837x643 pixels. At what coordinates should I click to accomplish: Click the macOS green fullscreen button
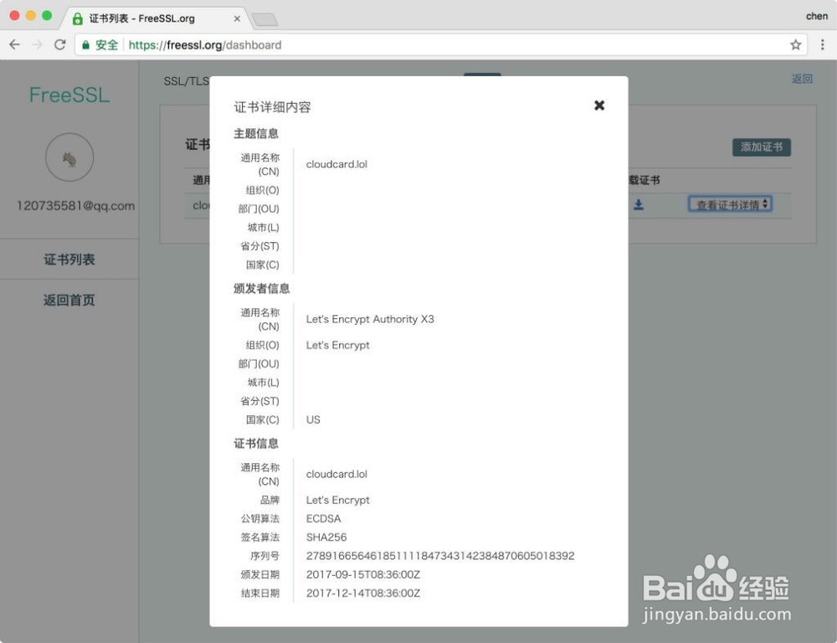pyautogui.click(x=47, y=15)
